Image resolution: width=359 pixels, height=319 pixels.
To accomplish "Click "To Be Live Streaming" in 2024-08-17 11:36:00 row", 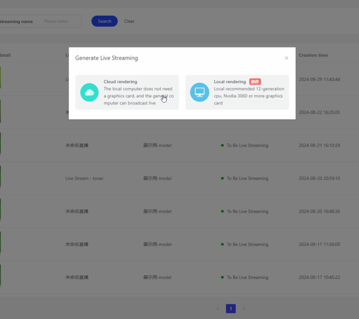I will 247,244.
